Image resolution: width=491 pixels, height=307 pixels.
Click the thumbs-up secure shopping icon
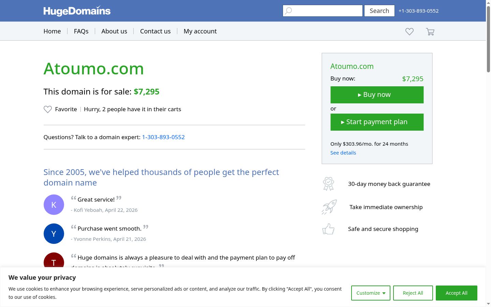[x=328, y=229]
